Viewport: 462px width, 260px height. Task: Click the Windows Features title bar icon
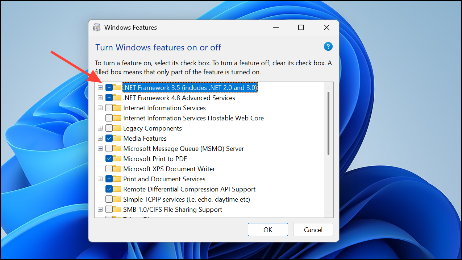(96, 28)
